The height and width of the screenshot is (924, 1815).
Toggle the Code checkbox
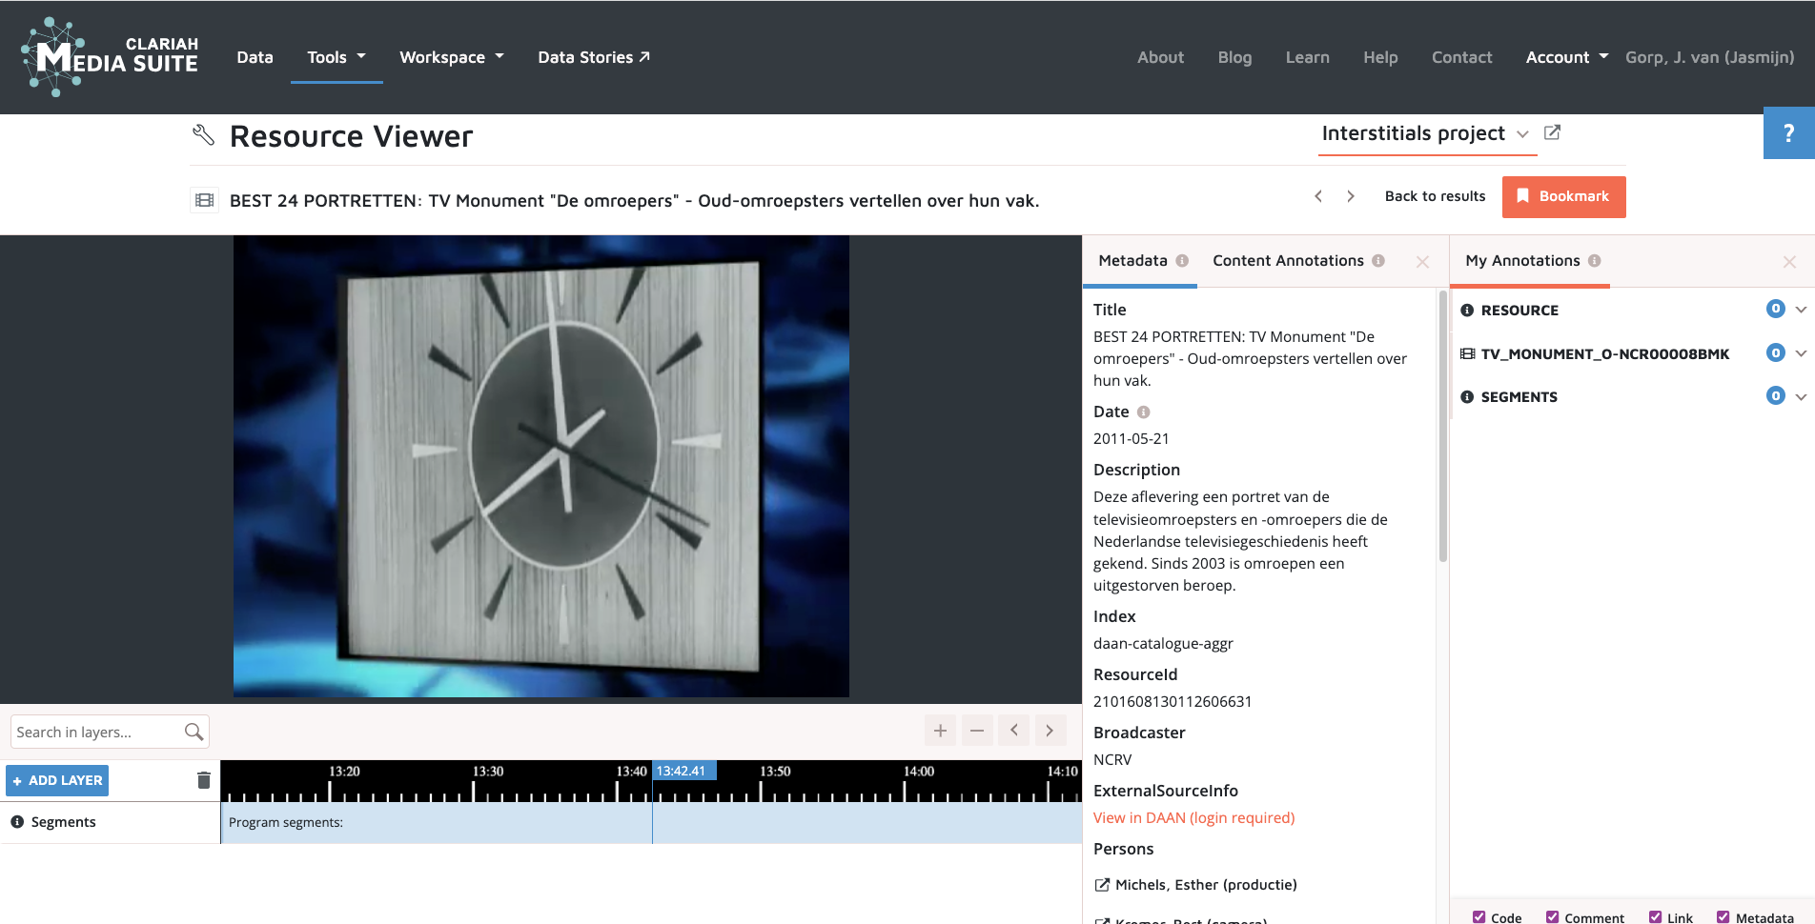(x=1479, y=916)
